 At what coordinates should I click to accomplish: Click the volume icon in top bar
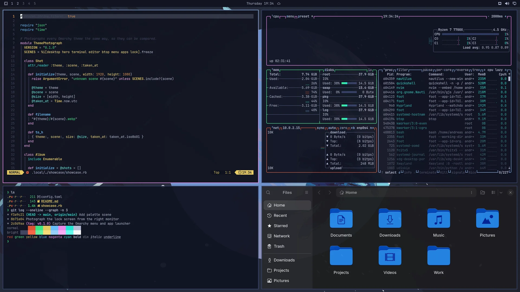[507, 4]
